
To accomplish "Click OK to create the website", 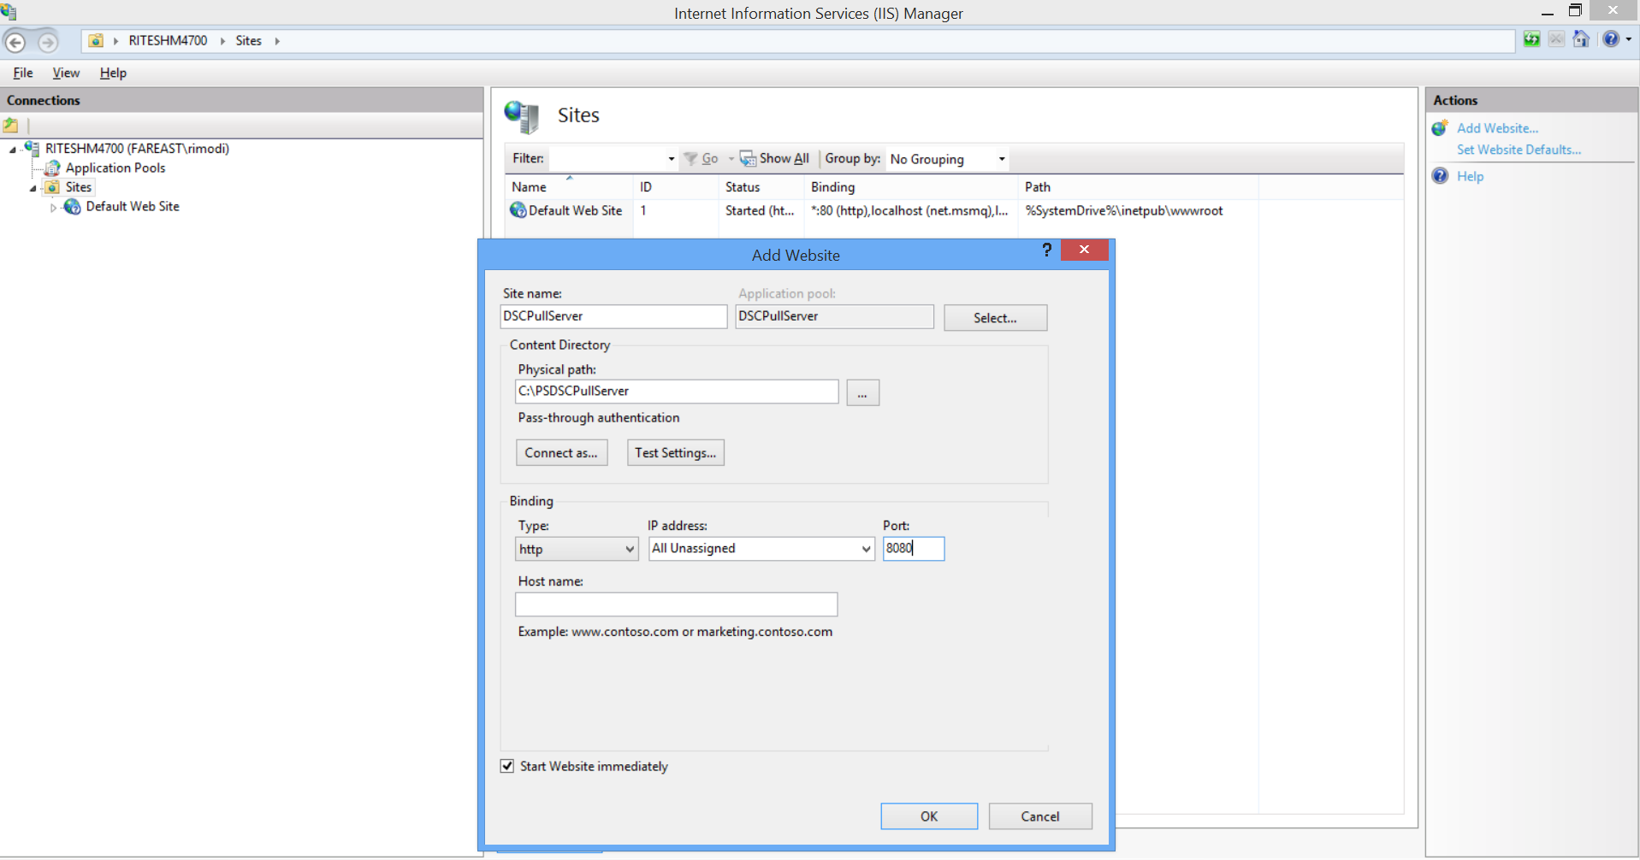I will [x=928, y=816].
